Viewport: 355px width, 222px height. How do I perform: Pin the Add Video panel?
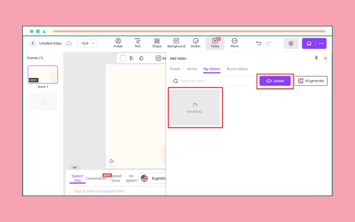coord(316,58)
